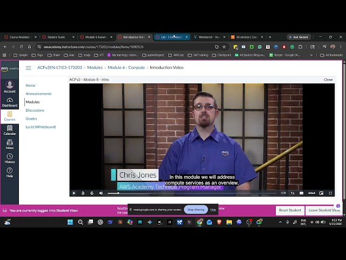Open the 1x playback speed menu

[292, 193]
